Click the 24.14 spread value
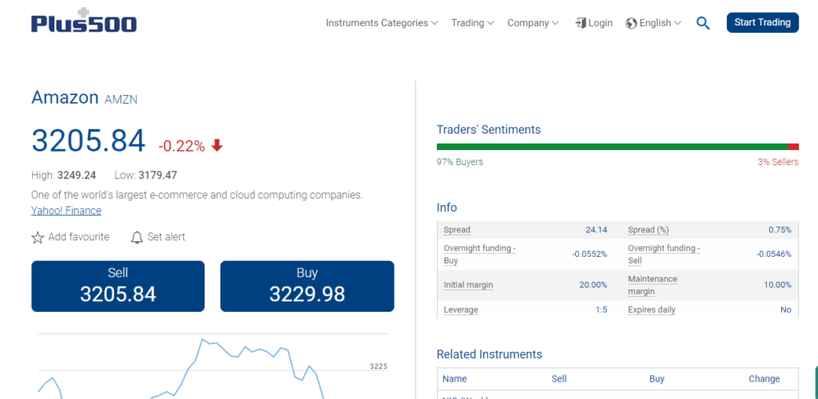The height and width of the screenshot is (399, 818). 596,230
